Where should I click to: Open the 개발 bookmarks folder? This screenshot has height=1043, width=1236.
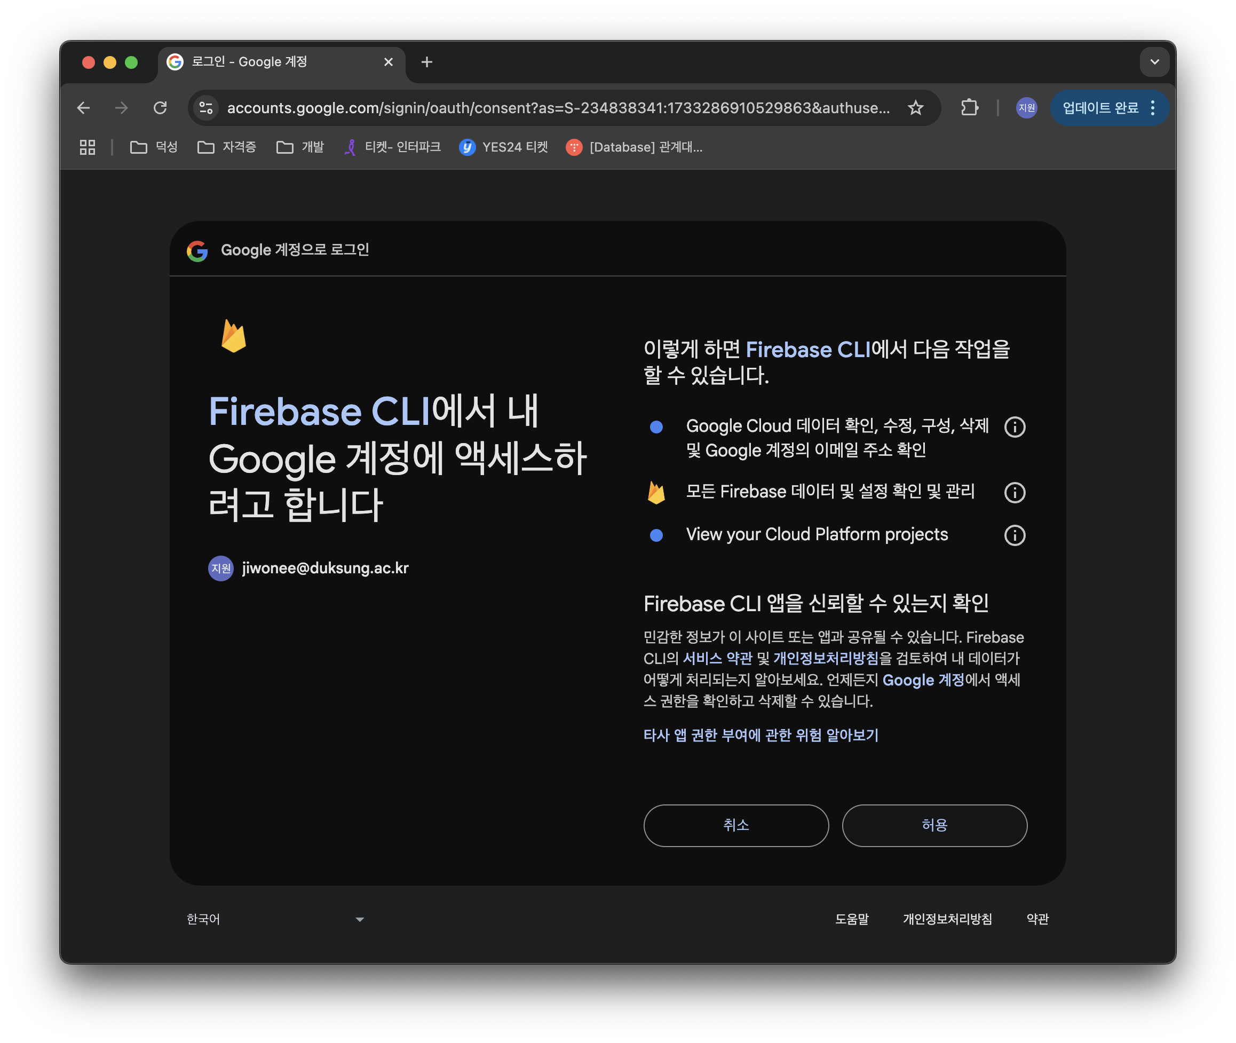tap(300, 147)
